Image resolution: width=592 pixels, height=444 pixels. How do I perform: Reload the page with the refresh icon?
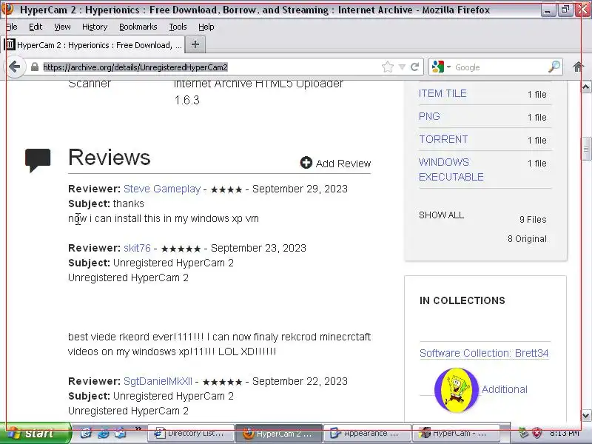pos(415,67)
